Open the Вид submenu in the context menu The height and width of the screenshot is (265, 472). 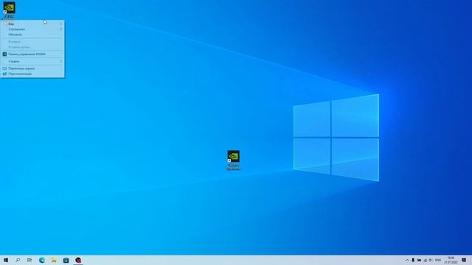[32, 24]
